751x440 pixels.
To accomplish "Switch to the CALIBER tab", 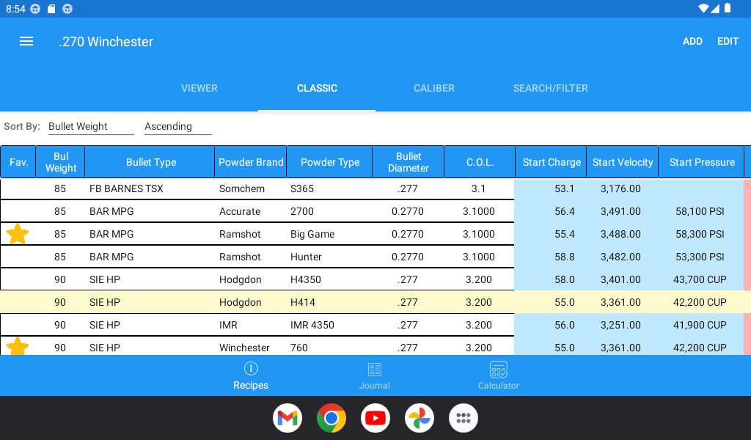I will [434, 88].
